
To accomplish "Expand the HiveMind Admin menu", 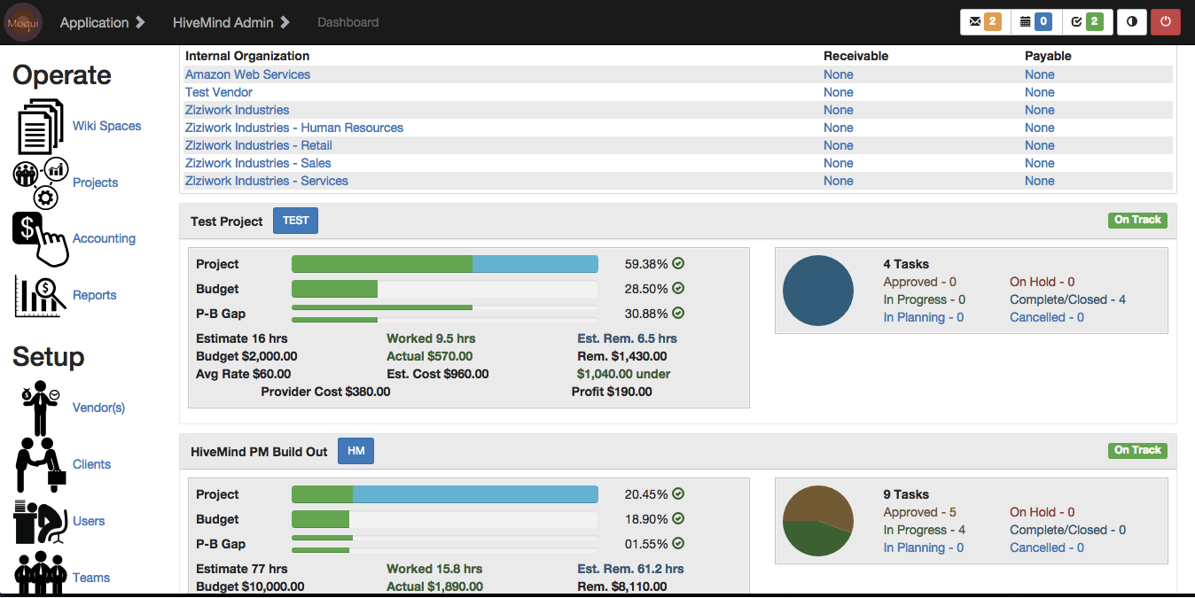I will coord(230,22).
